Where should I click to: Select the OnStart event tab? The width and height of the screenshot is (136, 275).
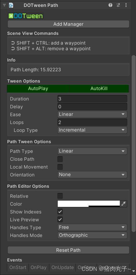[x=18, y=267]
